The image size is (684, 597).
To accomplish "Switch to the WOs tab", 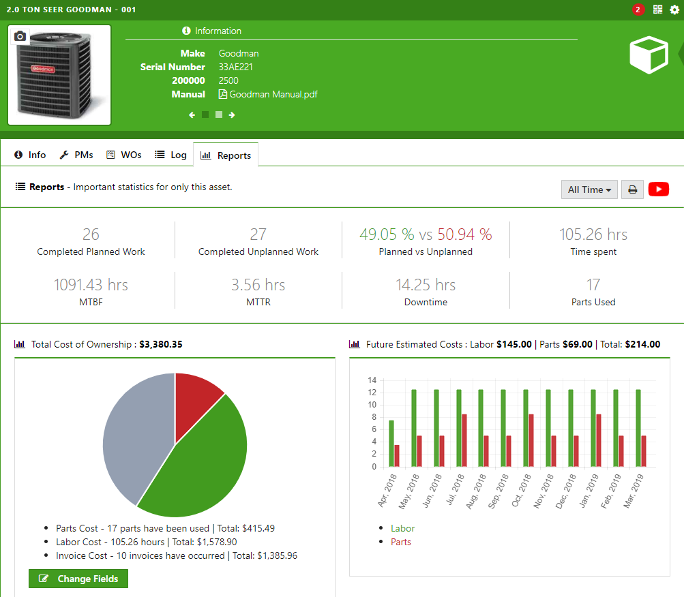I will pos(123,155).
